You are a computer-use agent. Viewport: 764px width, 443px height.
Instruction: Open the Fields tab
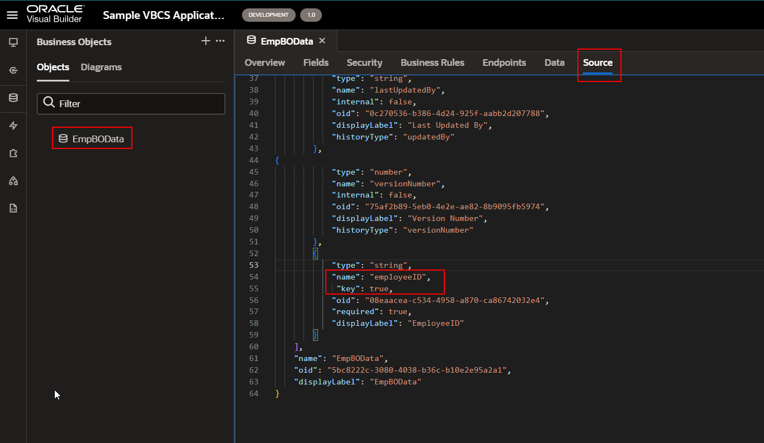point(316,62)
